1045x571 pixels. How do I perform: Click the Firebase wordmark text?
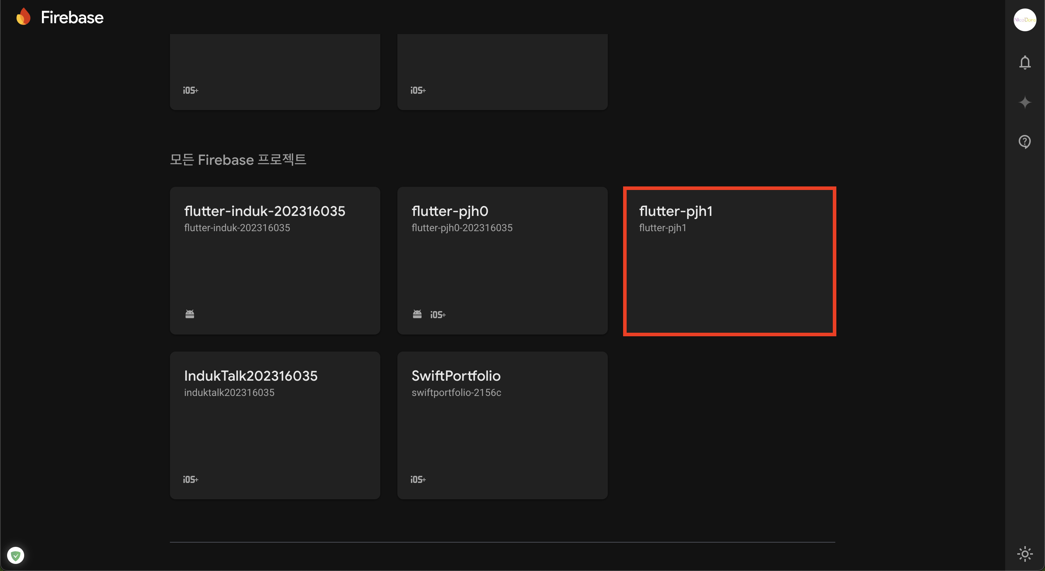72,17
